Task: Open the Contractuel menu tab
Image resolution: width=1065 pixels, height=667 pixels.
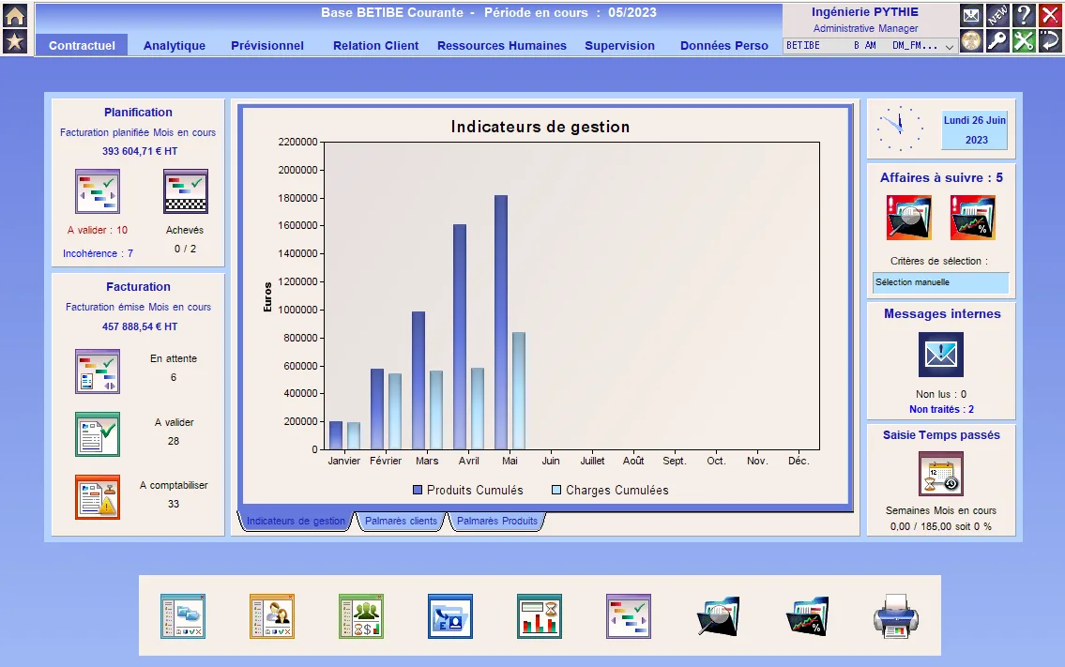Action: point(82,46)
